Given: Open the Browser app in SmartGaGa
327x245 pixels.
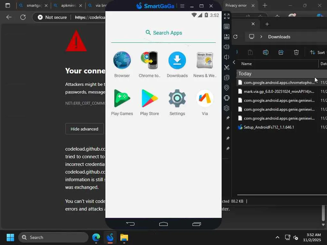Looking at the screenshot, I should tap(122, 64).
